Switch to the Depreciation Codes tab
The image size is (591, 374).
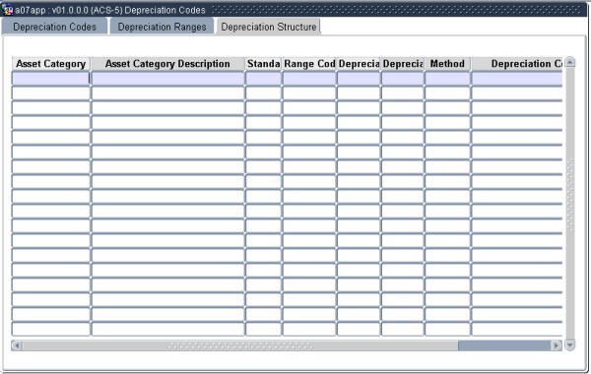[54, 27]
